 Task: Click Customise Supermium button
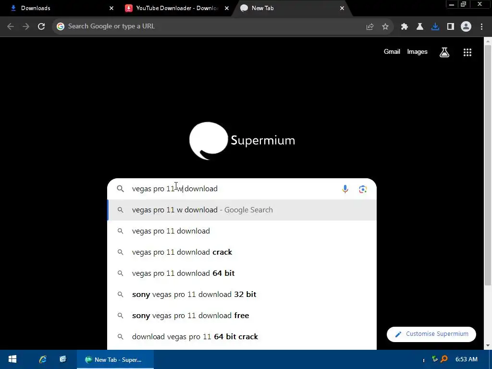[x=431, y=334]
